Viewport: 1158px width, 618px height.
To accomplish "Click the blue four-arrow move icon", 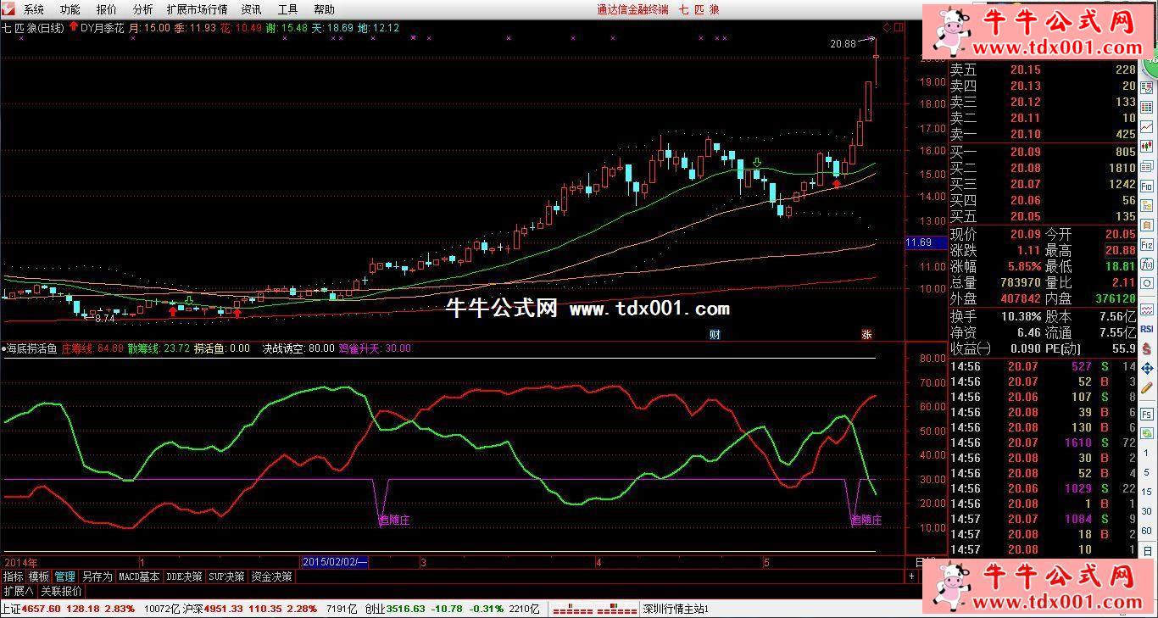I will point(1147,368).
